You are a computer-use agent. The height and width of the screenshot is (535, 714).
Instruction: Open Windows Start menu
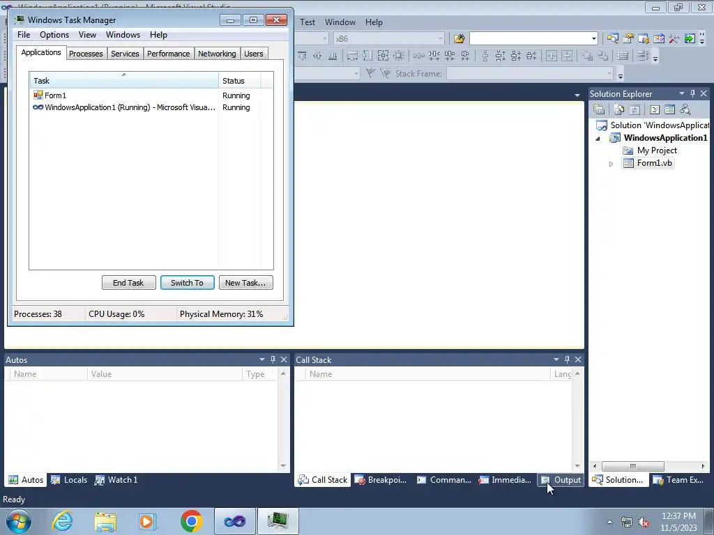pyautogui.click(x=19, y=521)
